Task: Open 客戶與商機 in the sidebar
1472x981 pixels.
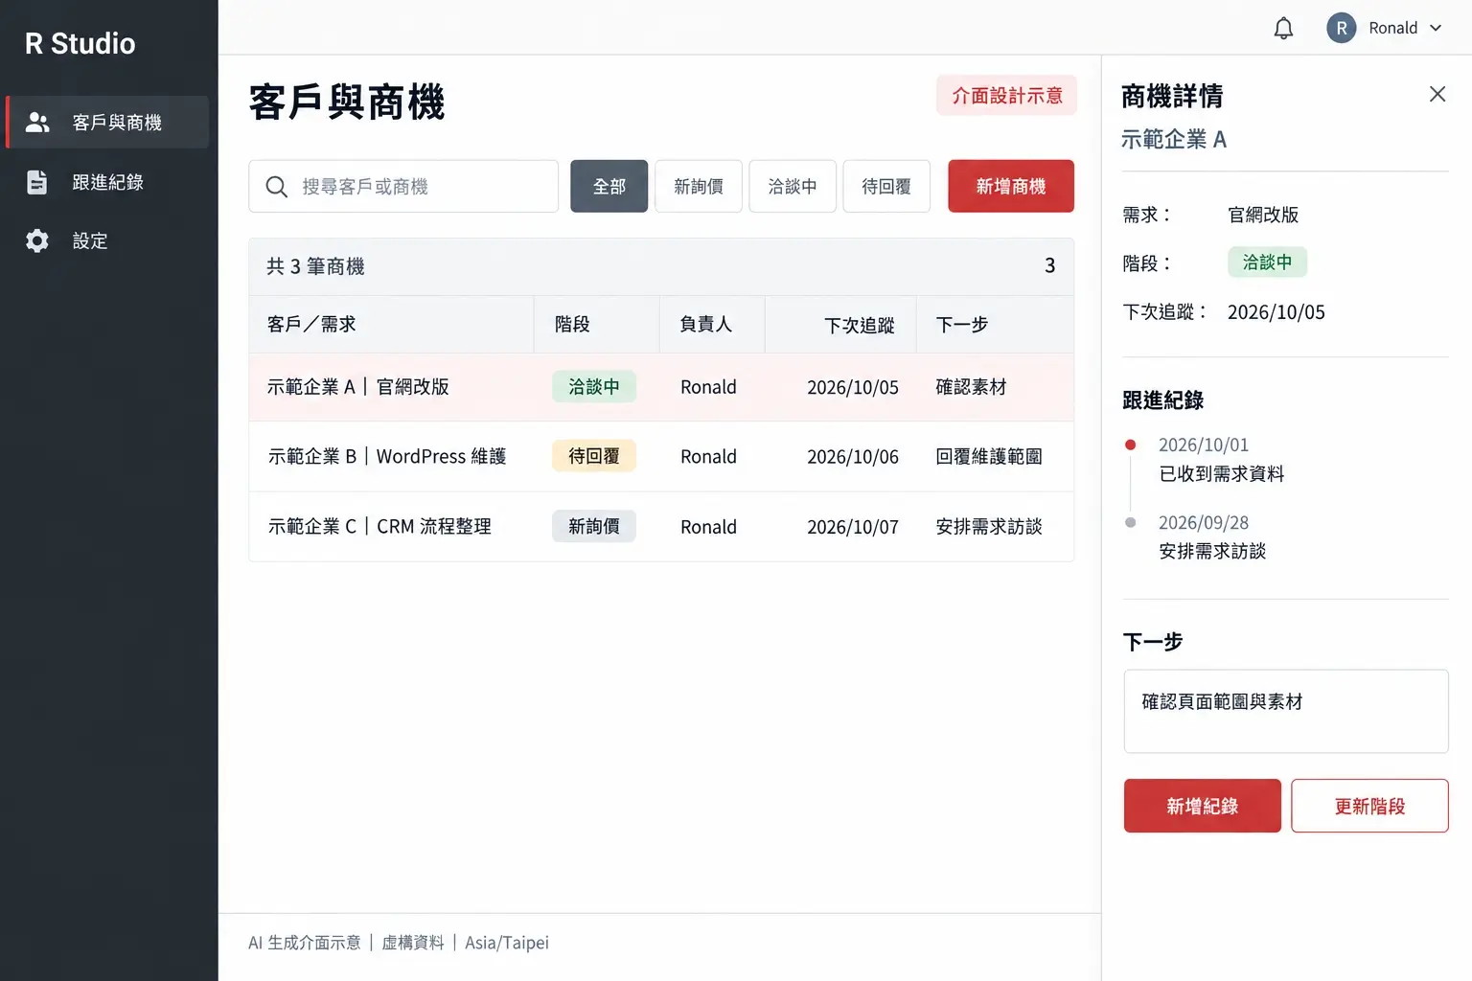Action: (x=107, y=123)
